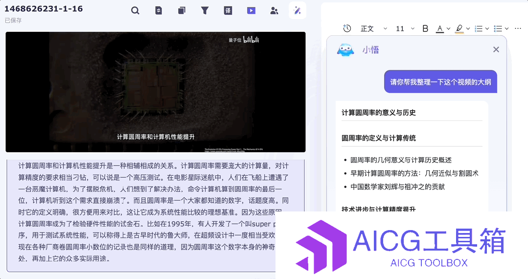Toggle the AI magic wand icon
Viewport: 528px width, 279px height.
298,10
